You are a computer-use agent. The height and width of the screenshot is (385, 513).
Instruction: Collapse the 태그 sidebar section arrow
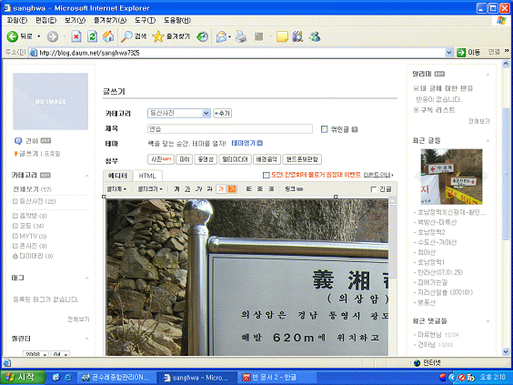[x=87, y=279]
